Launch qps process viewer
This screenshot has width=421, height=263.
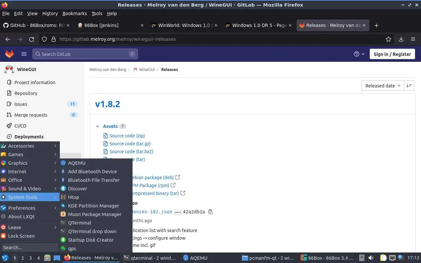coord(96,249)
